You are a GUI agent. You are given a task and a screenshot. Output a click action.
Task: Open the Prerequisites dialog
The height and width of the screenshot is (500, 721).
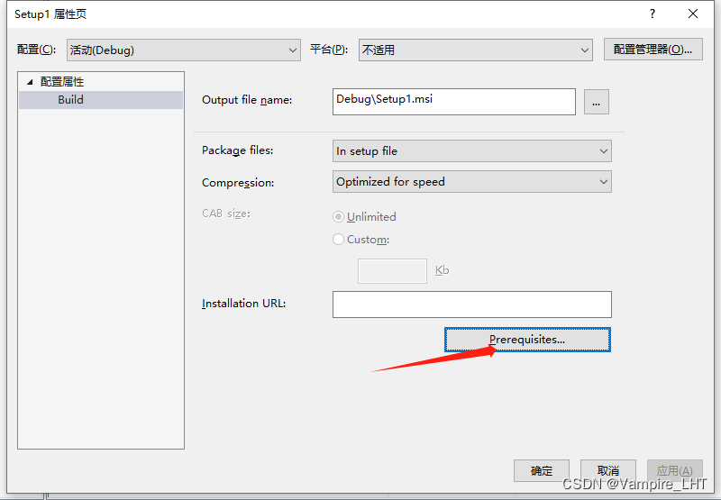527,340
